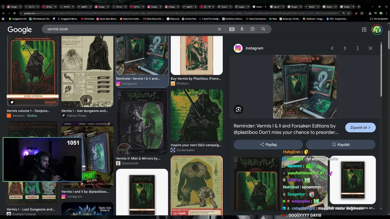This screenshot has height=219, width=390.
Task: Open the REPRINT July 2025 Instagram result
Action: coord(87,155)
